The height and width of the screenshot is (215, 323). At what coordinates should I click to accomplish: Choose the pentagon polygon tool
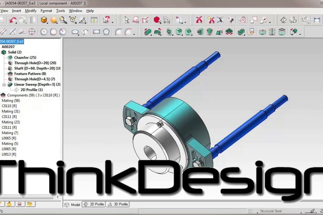[106, 32]
